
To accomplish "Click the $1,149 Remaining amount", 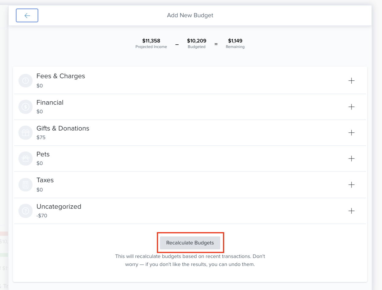I will [x=235, y=41].
